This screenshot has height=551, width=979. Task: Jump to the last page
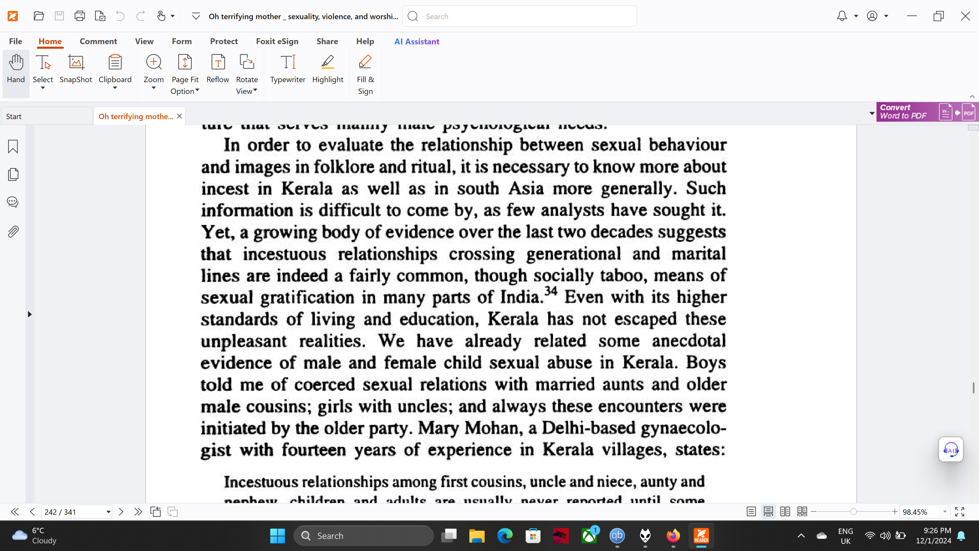coord(138,512)
